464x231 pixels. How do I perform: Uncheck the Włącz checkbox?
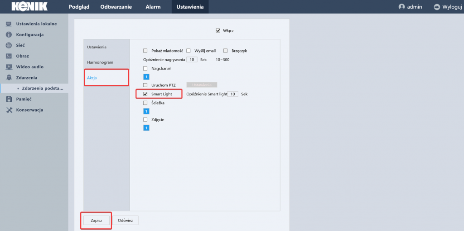[218, 31]
